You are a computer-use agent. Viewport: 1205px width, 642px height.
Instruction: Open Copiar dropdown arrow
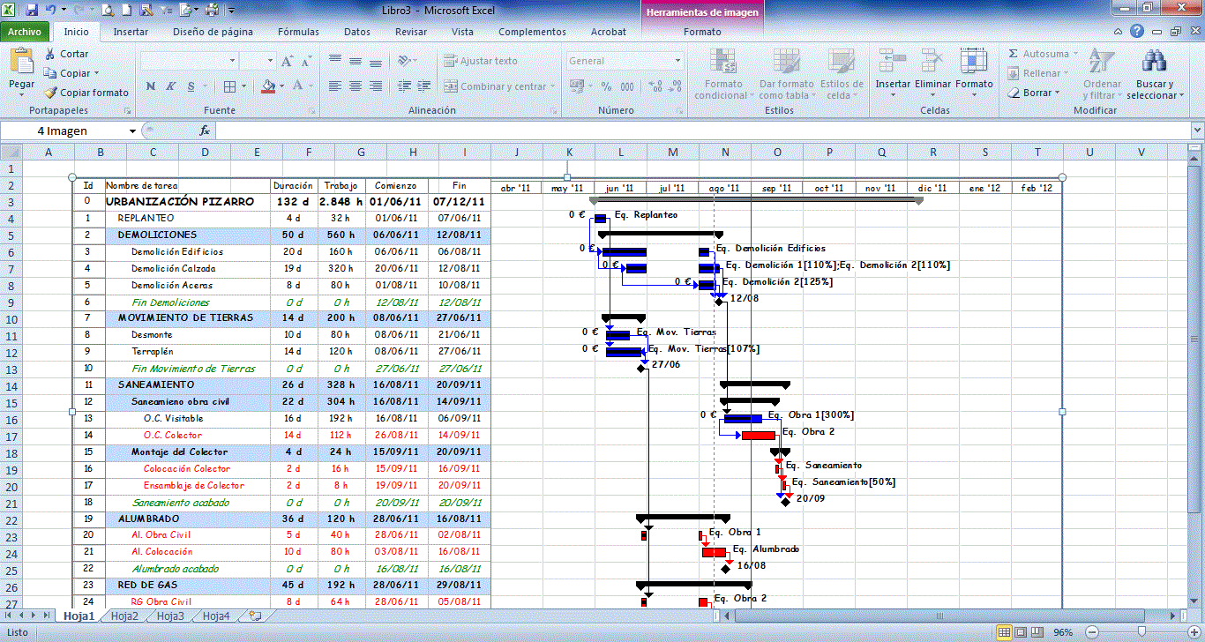point(96,74)
